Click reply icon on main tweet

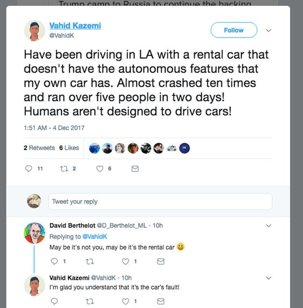28,169
